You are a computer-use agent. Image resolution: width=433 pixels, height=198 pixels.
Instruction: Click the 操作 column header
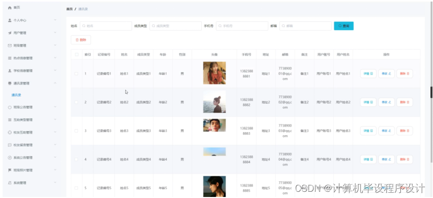[x=386, y=54]
